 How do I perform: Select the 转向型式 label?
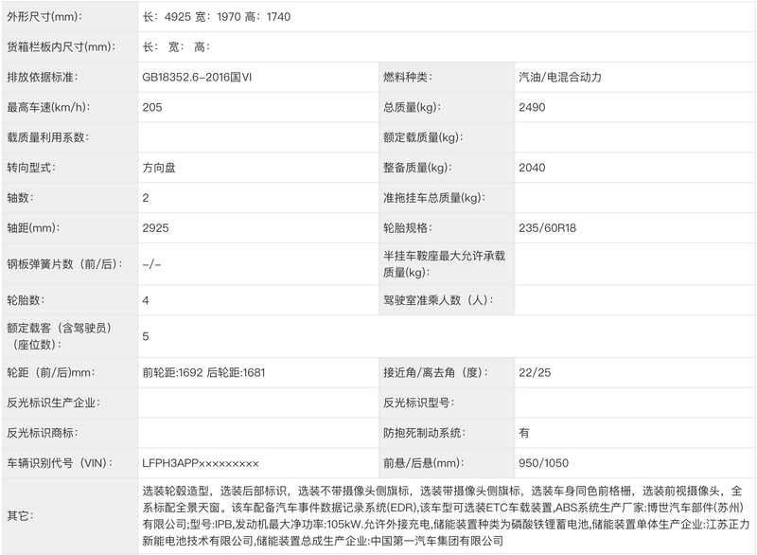[x=31, y=168]
